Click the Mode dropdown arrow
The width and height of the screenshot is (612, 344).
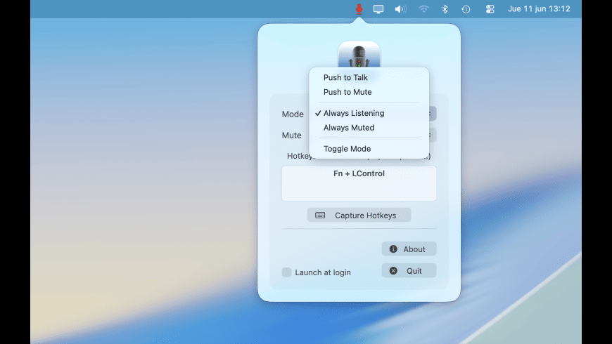coord(433,114)
